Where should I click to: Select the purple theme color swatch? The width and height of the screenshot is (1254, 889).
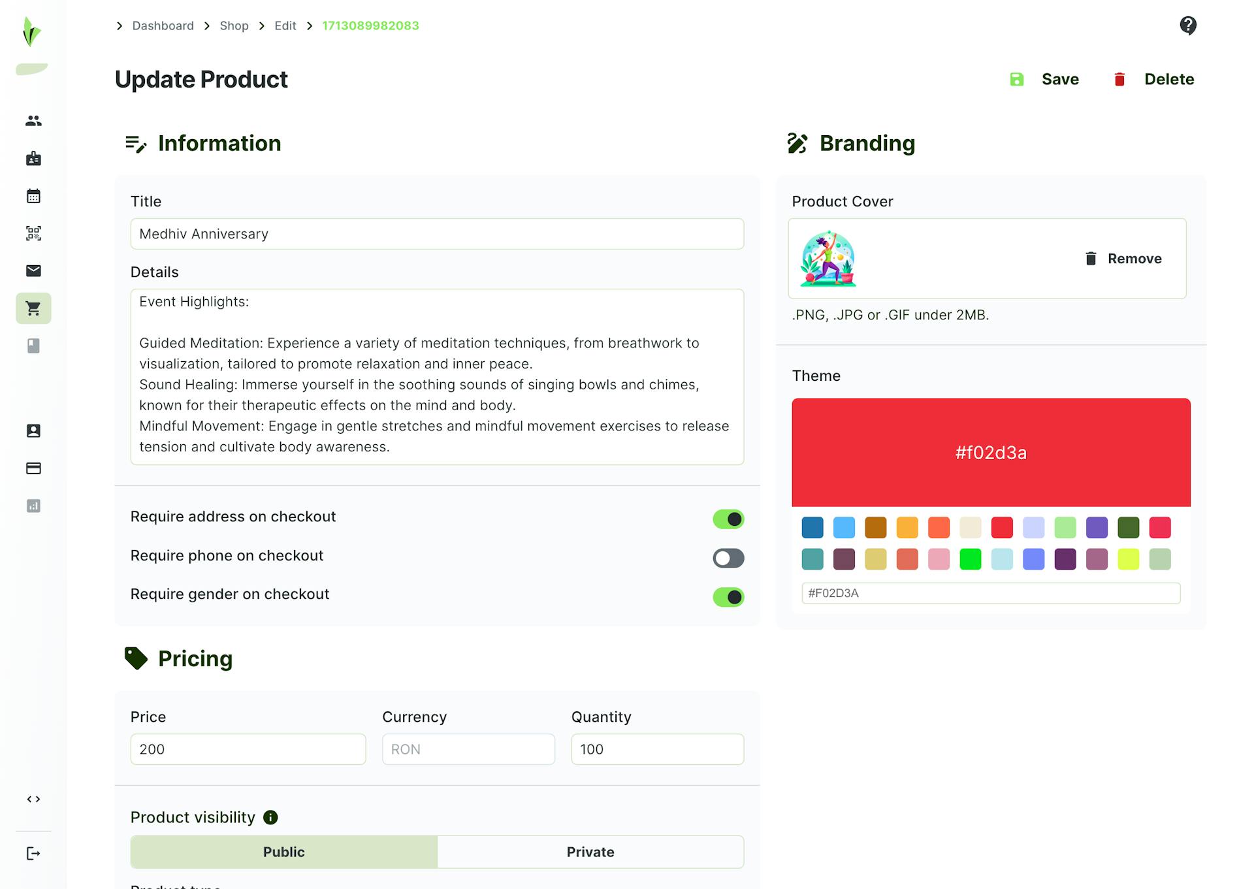(1097, 527)
